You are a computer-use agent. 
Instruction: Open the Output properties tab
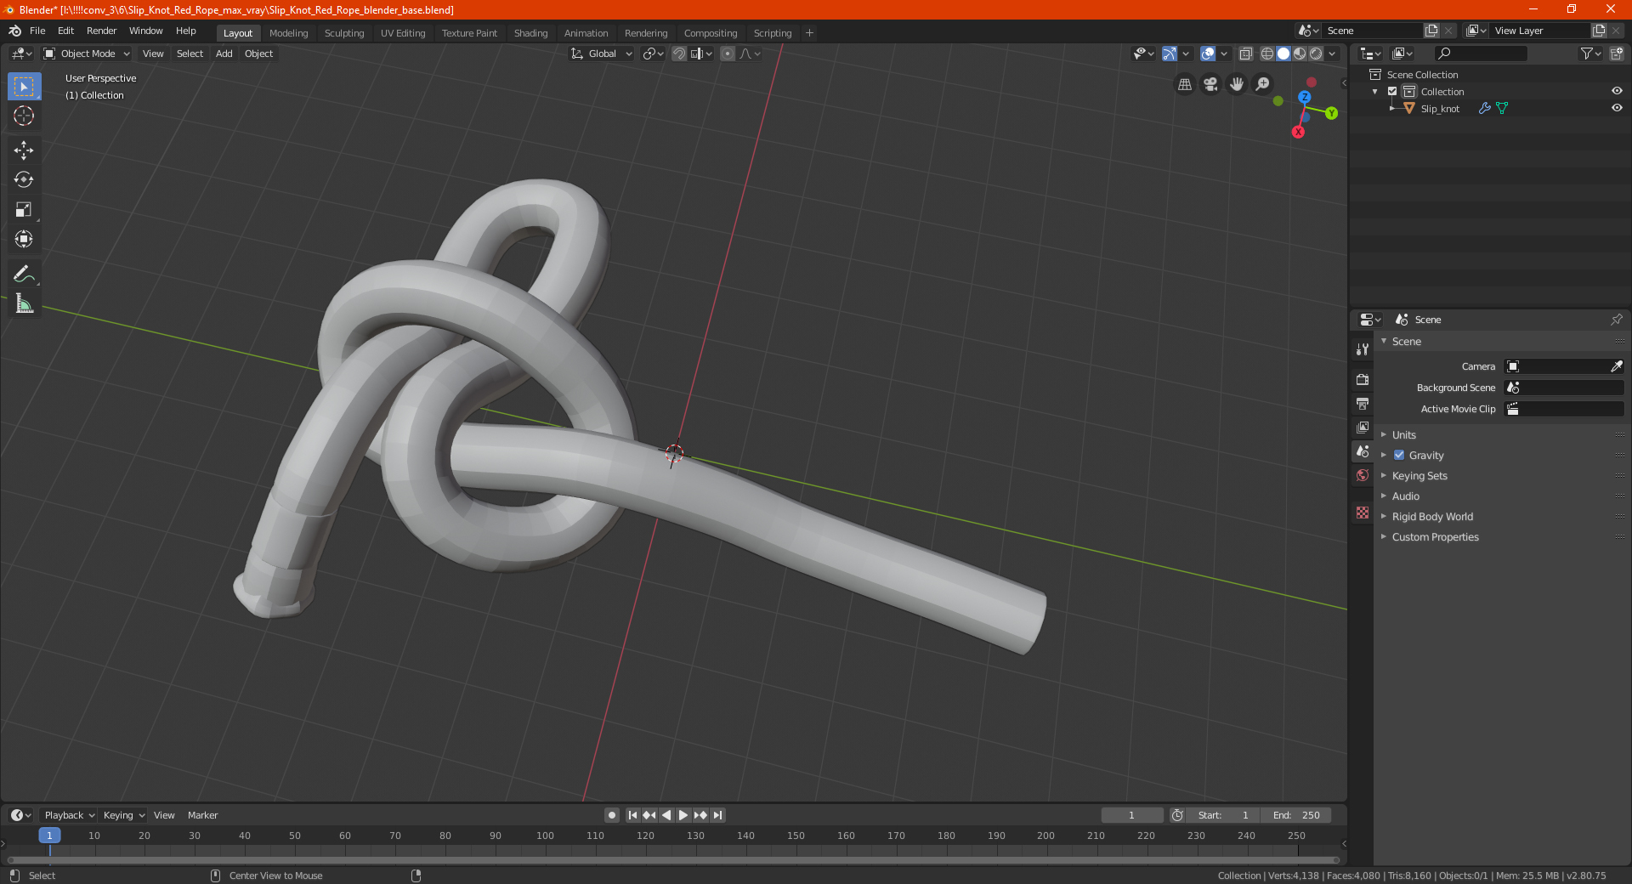pyautogui.click(x=1363, y=403)
